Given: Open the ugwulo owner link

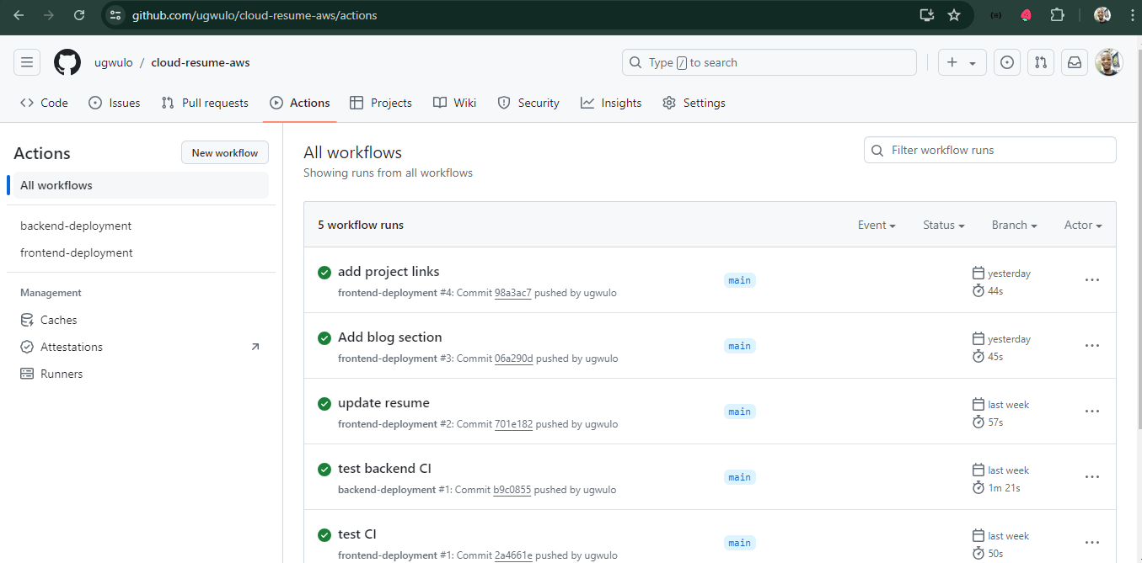Looking at the screenshot, I should (114, 62).
